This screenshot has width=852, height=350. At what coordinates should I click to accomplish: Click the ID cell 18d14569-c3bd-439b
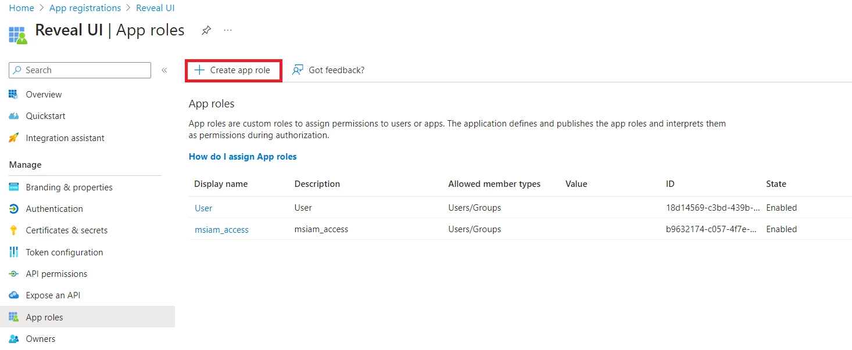click(x=713, y=208)
